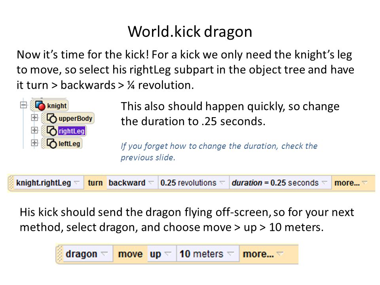Change the 0.25 revolutions amount dropdown
This screenshot has height=285, width=380.
(193, 183)
